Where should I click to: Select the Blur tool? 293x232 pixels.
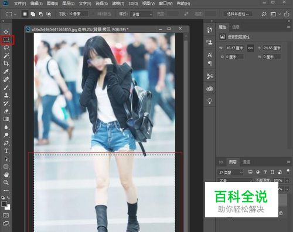coord(6,127)
